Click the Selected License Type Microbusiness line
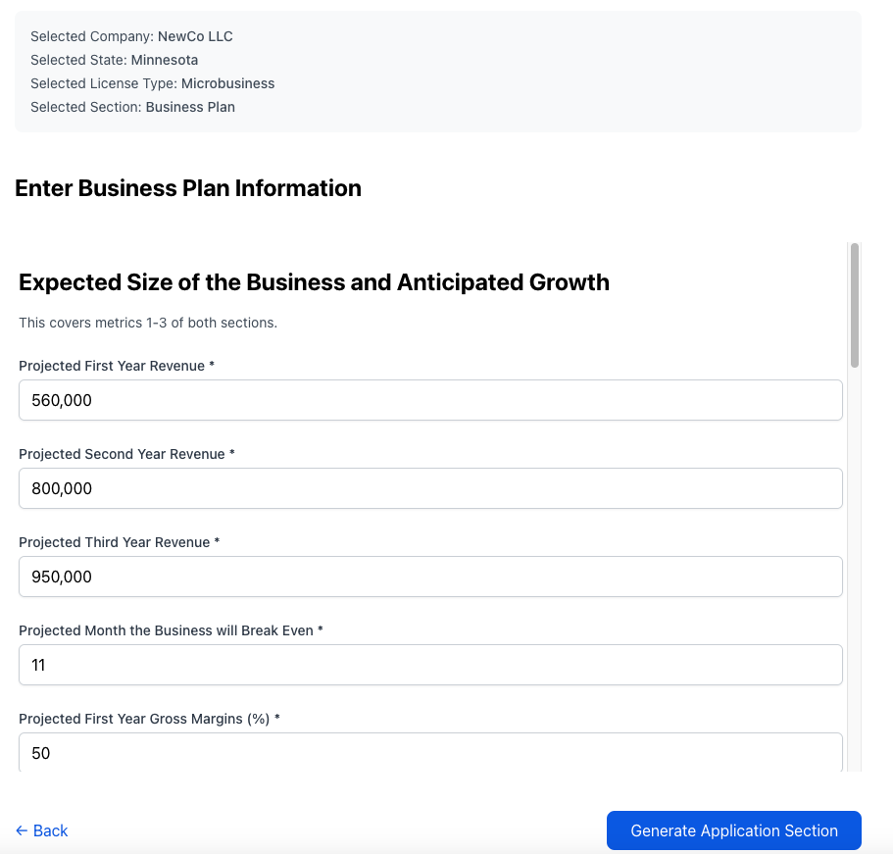Screen dimensions: 893x854 152,83
